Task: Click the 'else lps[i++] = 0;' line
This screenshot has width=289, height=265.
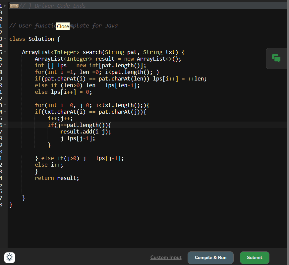Action: [63, 92]
